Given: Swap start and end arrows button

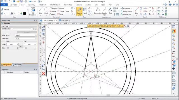Looking at the screenshot, I should tap(21, 46).
